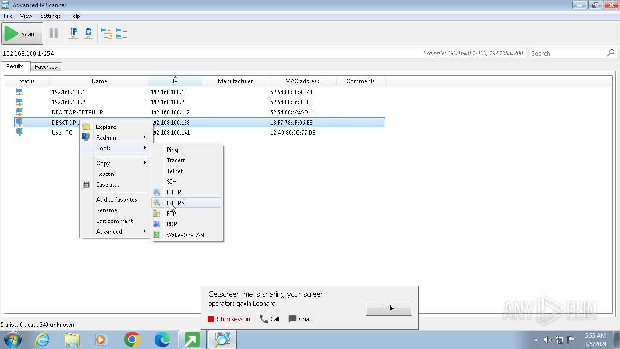The width and height of the screenshot is (620, 349).
Task: Click computer icon for 192.168.100.1 row
Action: point(20,92)
